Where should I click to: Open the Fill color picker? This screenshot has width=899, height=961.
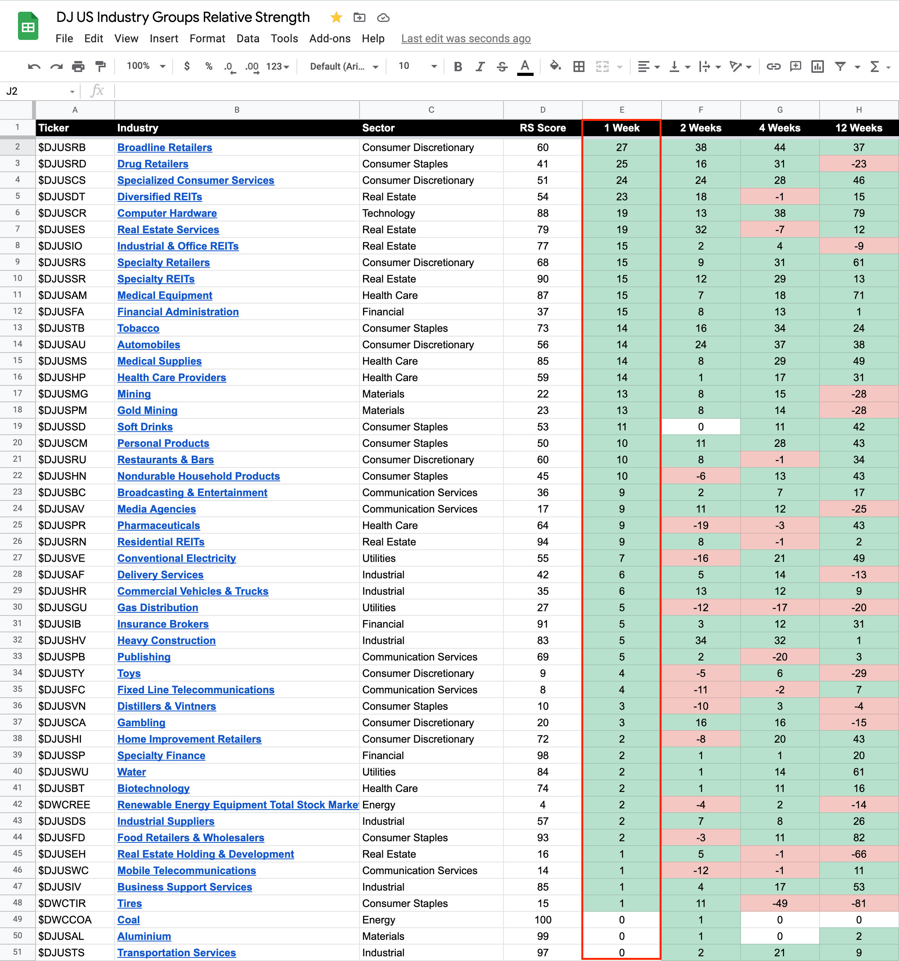tap(556, 66)
